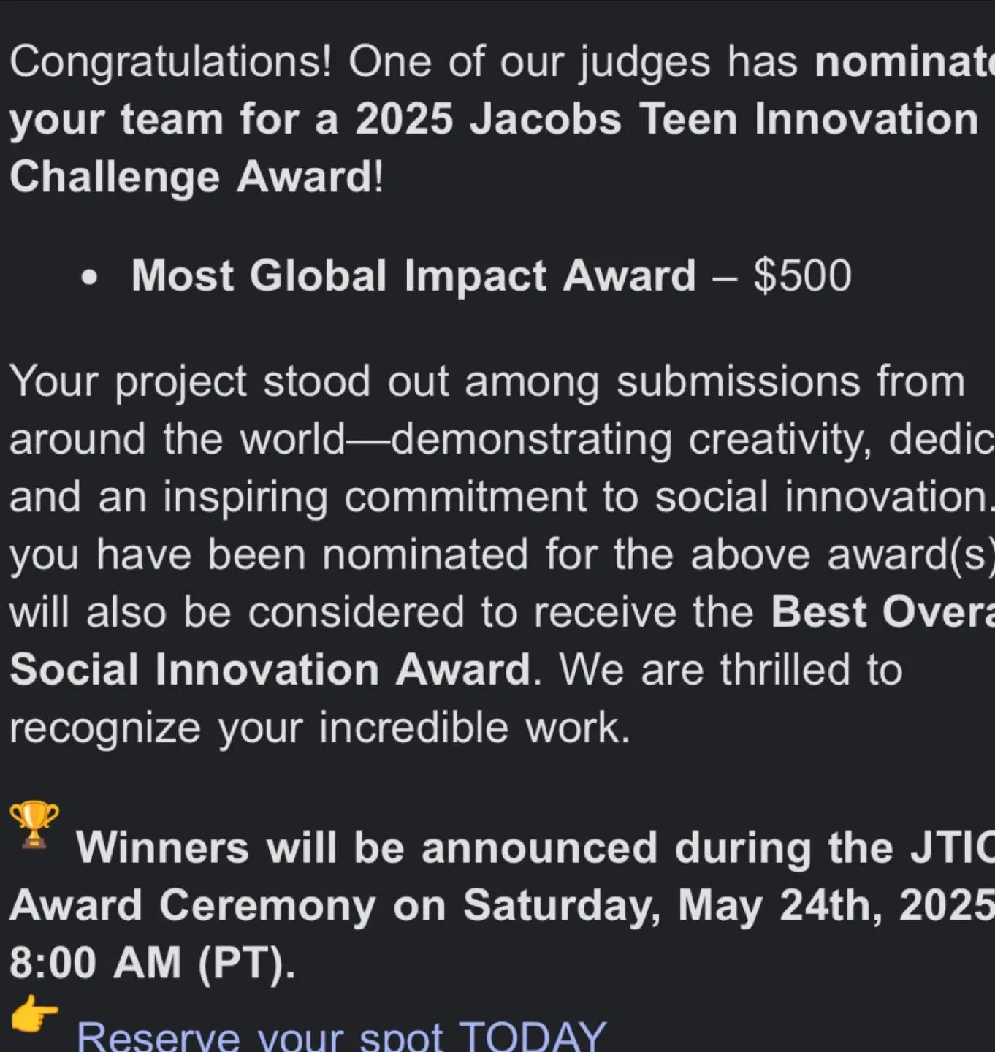Viewport: 995px width, 1052px height.
Task: Click the bold nominate word in first line
Action: pyautogui.click(x=904, y=62)
